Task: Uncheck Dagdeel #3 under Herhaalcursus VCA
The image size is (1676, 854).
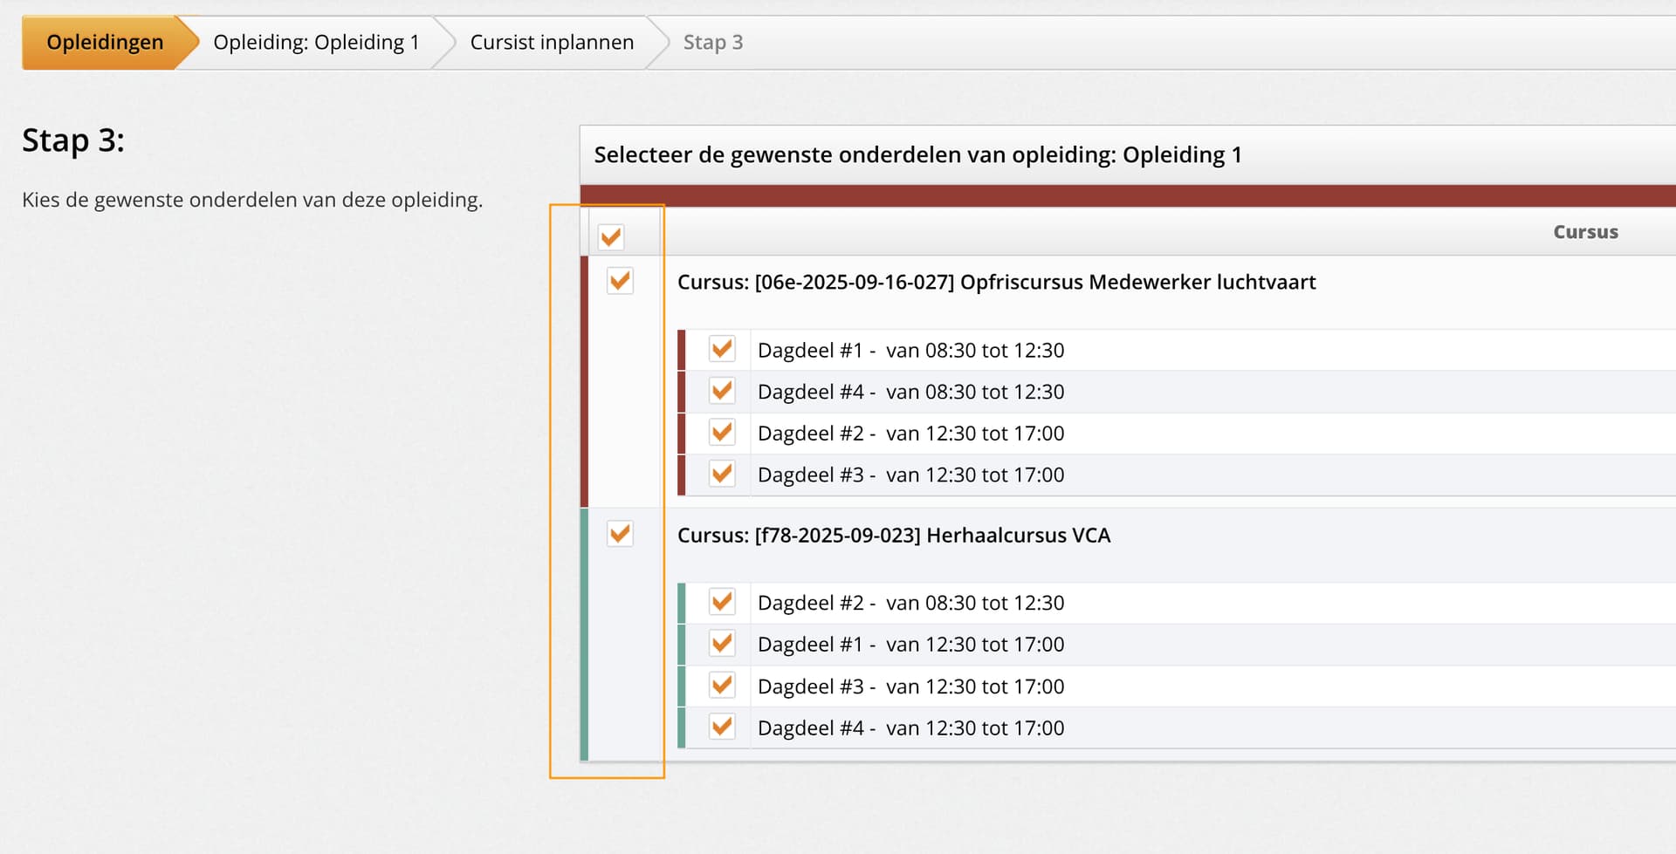Action: [722, 686]
